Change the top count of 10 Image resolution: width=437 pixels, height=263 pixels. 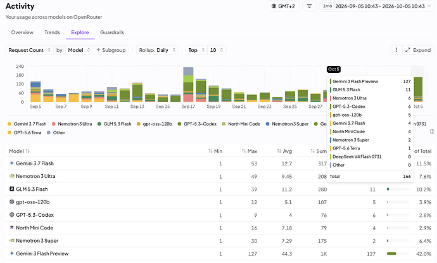coord(217,50)
